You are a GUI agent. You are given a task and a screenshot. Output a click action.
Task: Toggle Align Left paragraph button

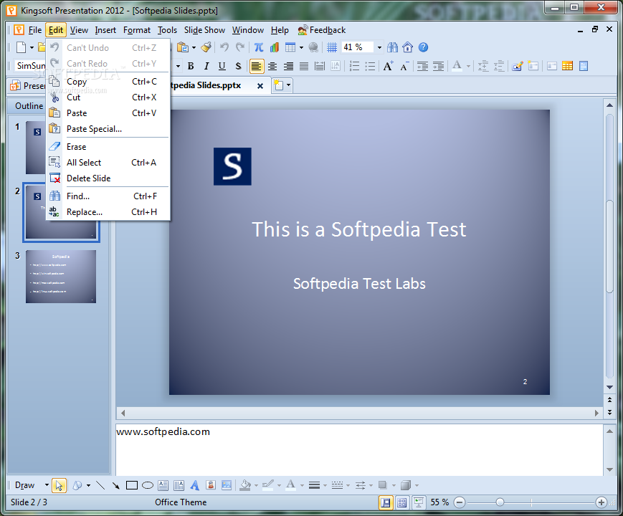click(257, 67)
